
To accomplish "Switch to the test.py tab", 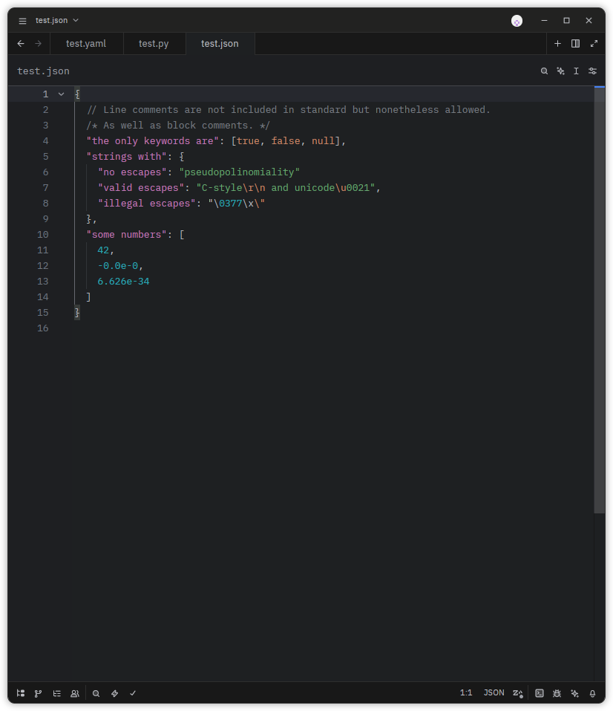I will pos(154,44).
